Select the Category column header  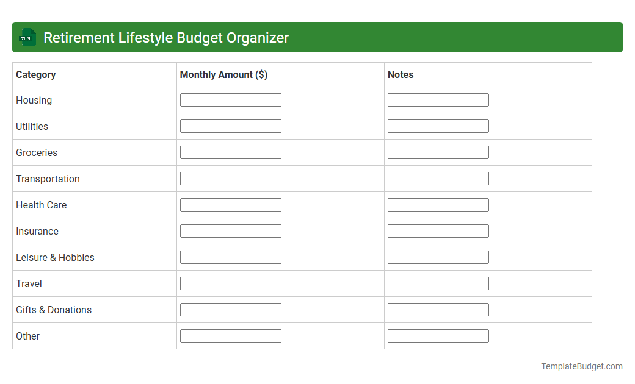click(x=35, y=74)
